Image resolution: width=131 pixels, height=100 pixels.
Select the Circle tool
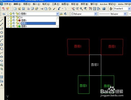[2, 45]
